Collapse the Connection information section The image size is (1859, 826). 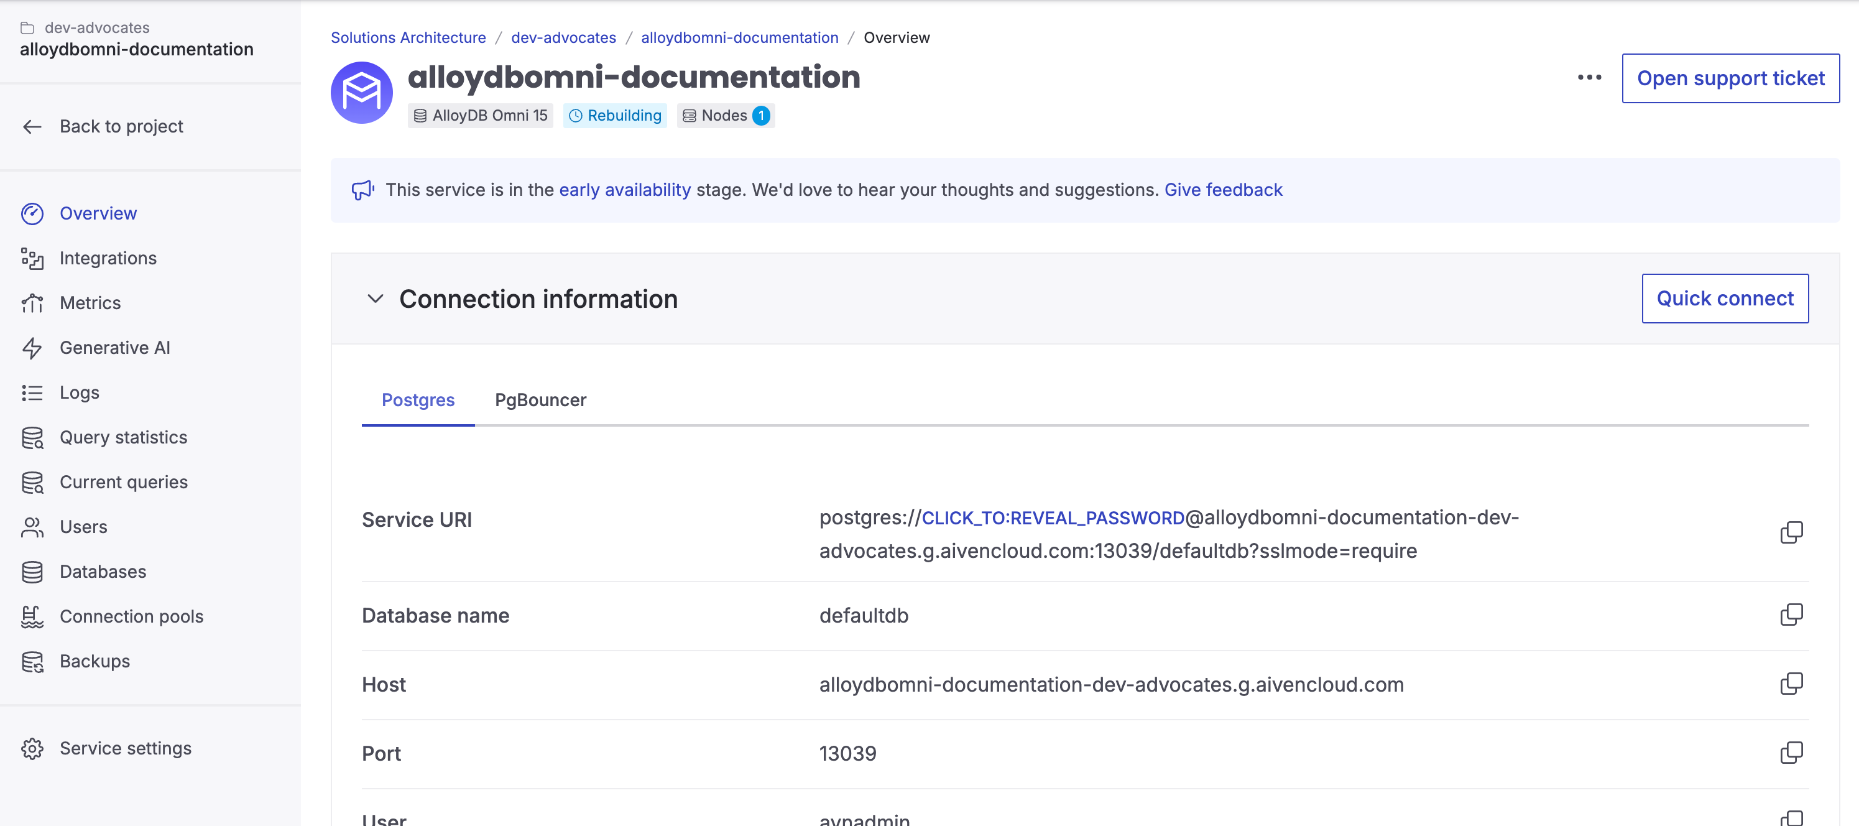(374, 299)
